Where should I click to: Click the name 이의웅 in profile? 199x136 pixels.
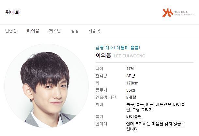(x=103, y=55)
